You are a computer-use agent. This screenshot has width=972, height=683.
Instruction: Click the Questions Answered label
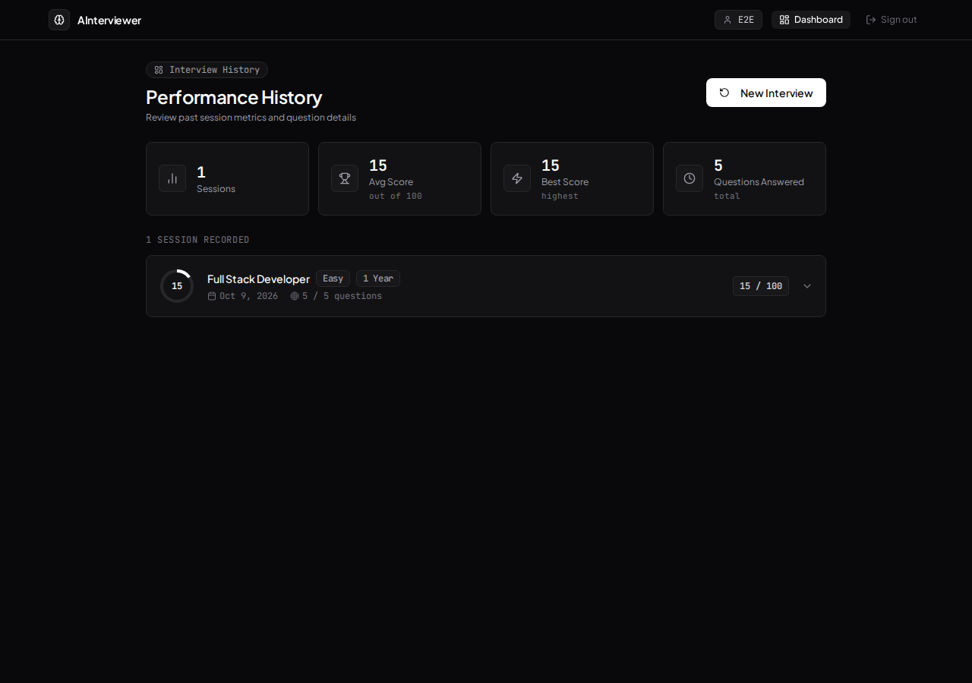(x=759, y=182)
